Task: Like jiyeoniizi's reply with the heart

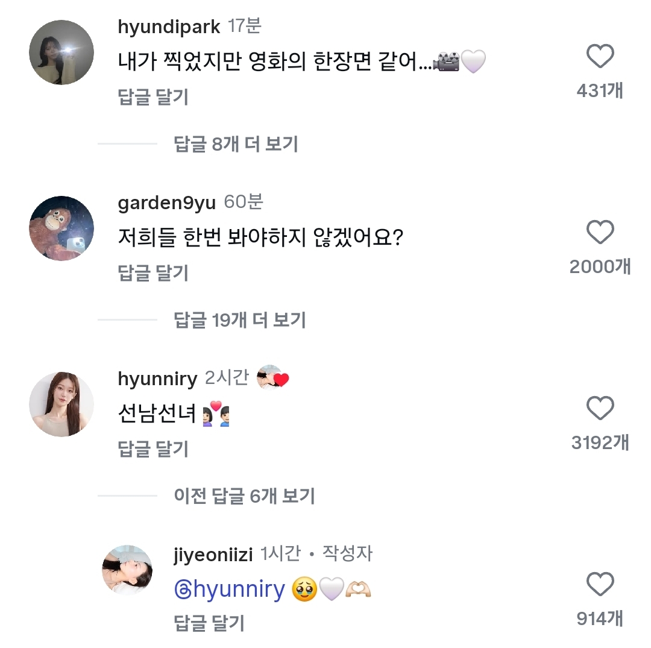Action: (x=600, y=585)
